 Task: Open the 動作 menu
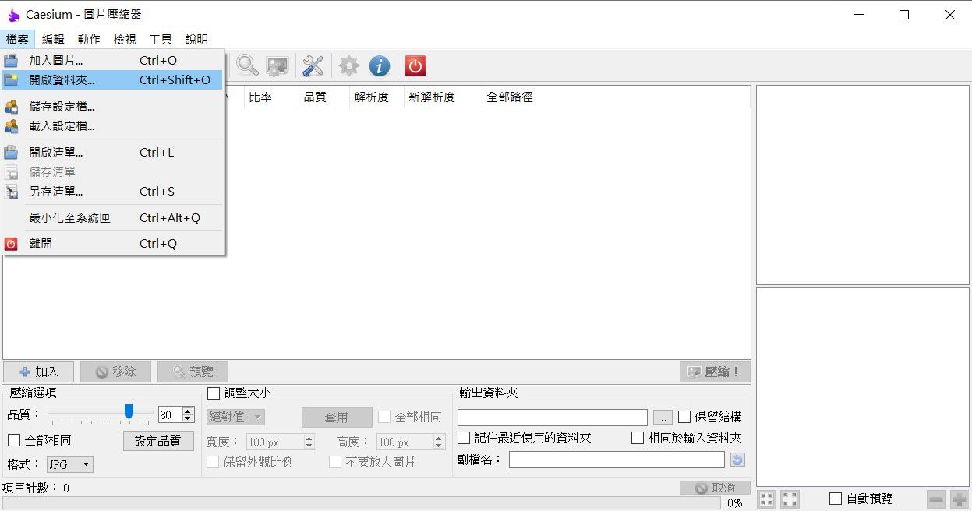click(89, 39)
